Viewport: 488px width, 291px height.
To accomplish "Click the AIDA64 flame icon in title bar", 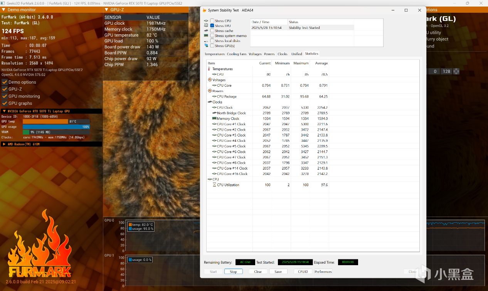I will coord(205,10).
